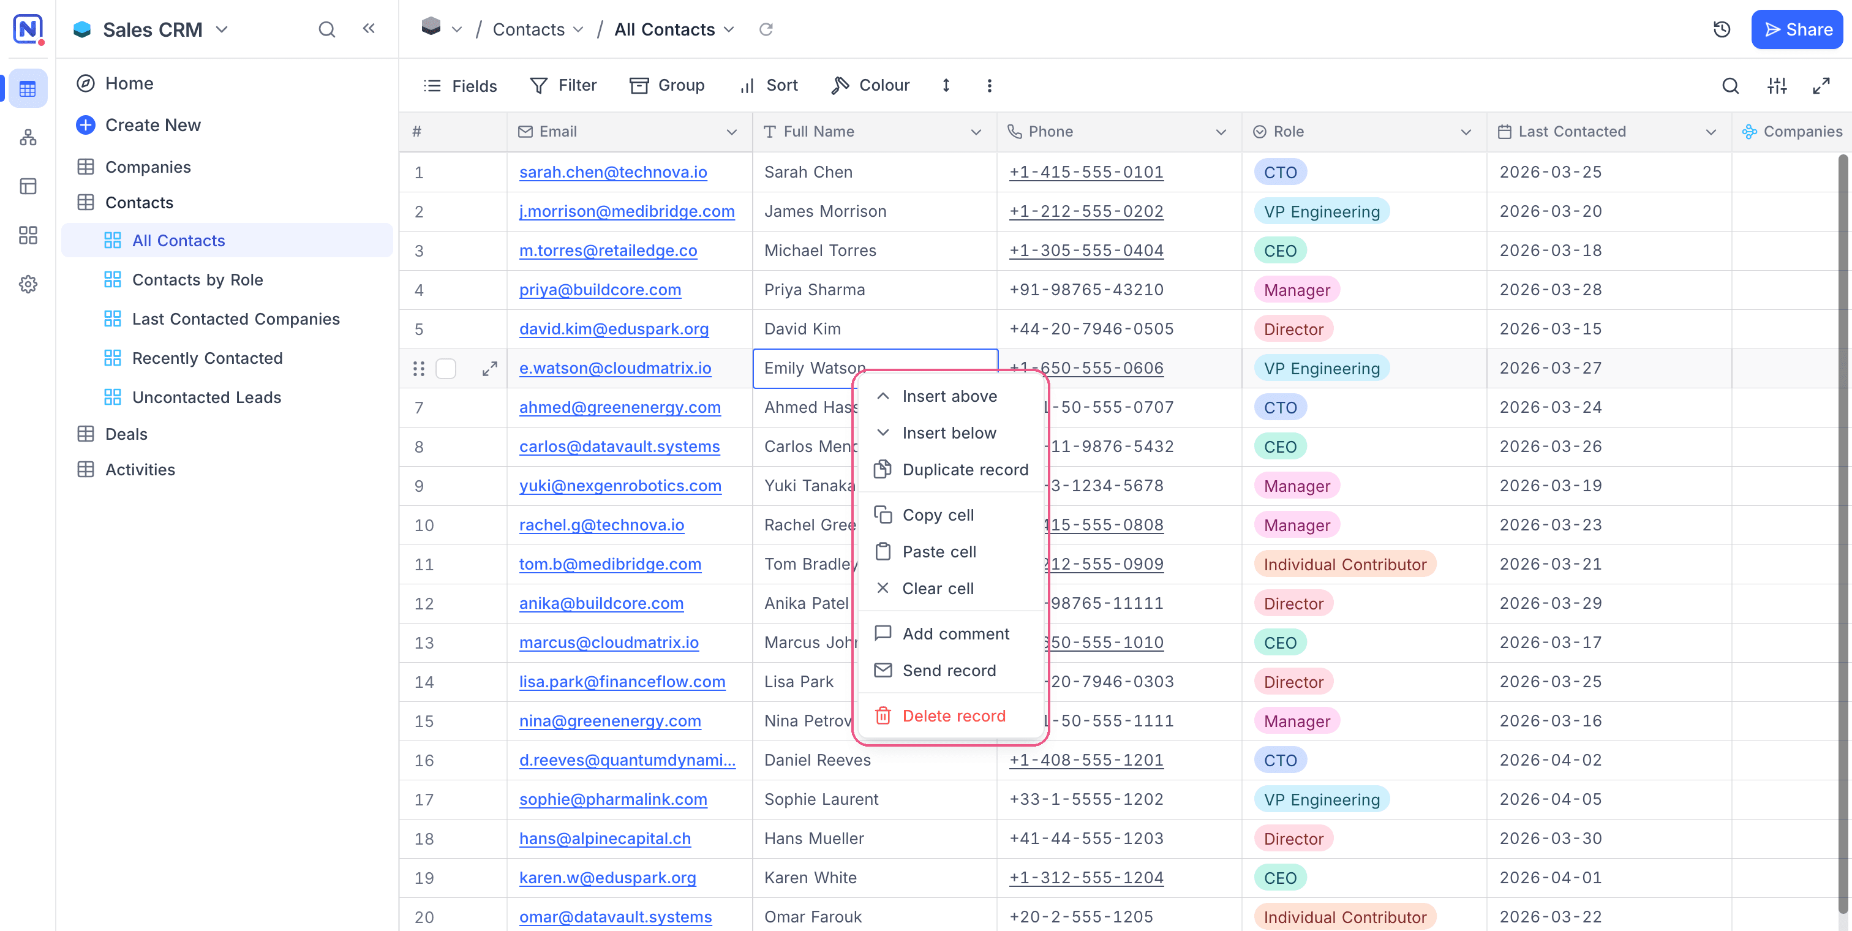Open the toolbar more-options dots

[x=989, y=86]
